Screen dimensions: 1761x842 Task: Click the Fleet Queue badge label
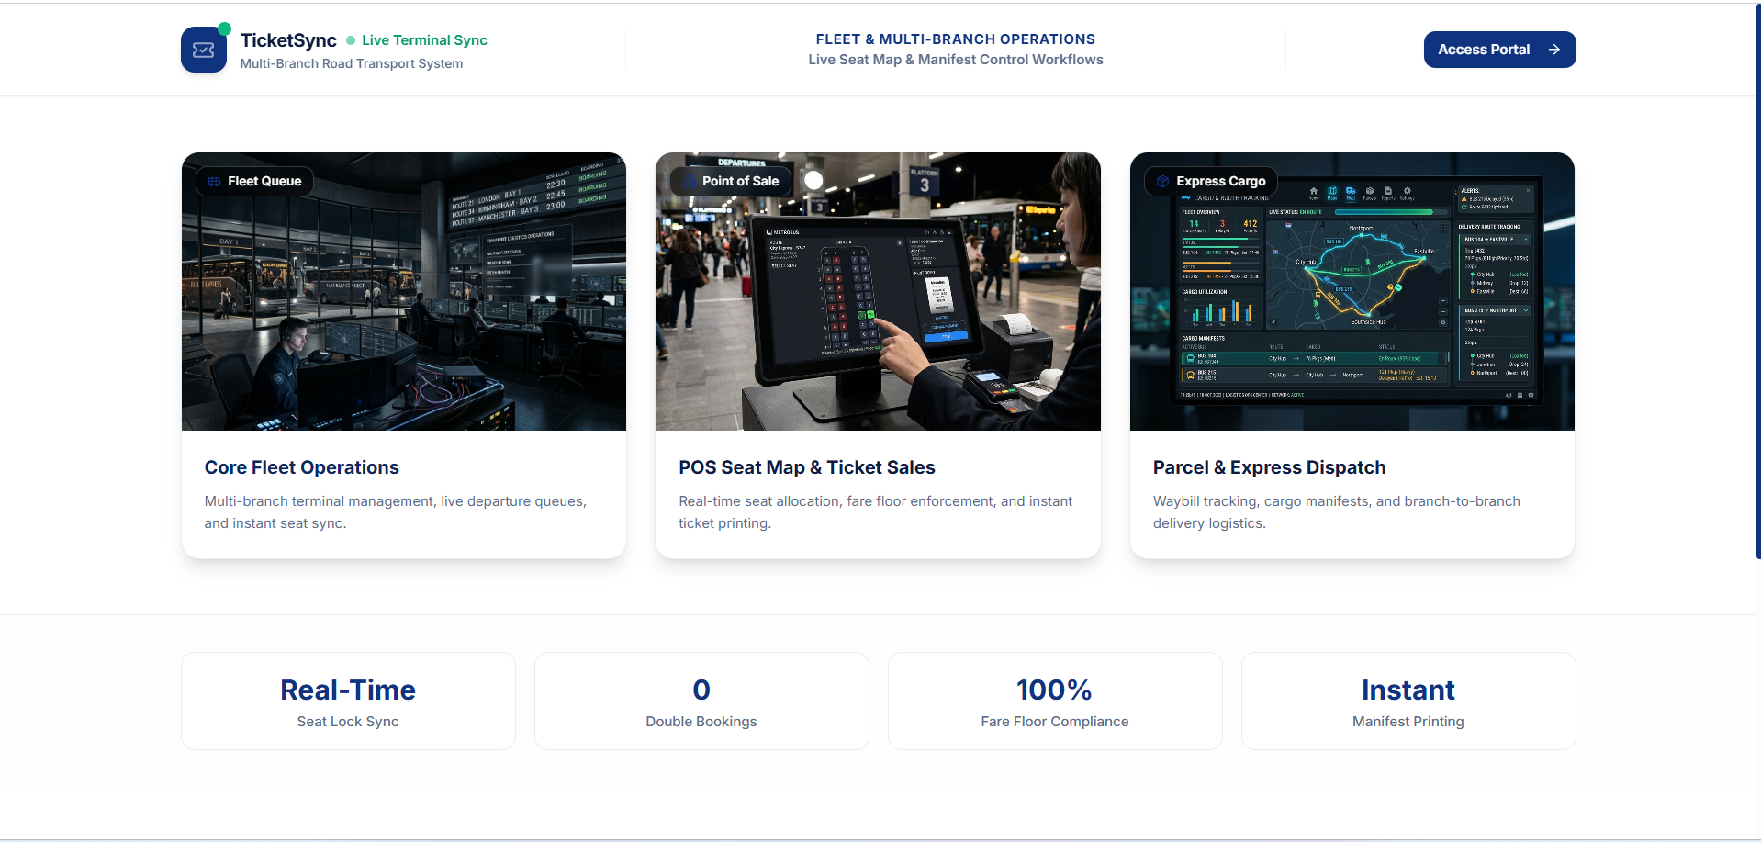[264, 182]
